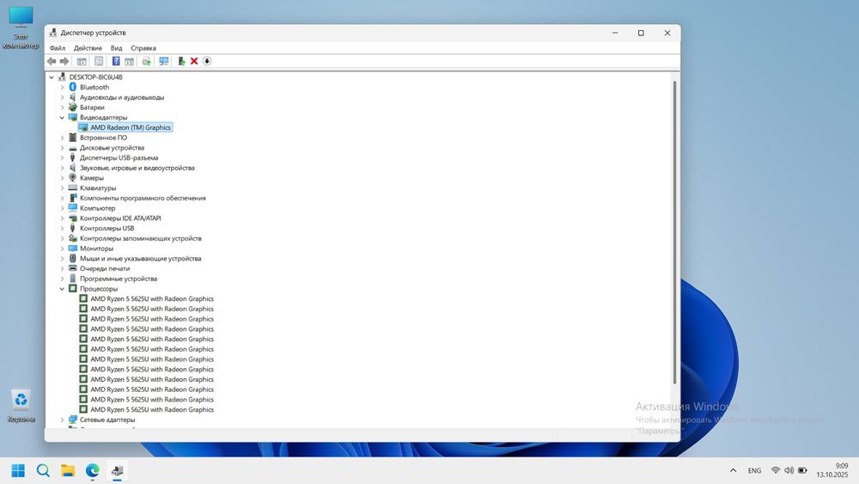Select 'Диспетчеры USB-разъема' row
Viewport: 859px width, 484px height.
pos(119,158)
